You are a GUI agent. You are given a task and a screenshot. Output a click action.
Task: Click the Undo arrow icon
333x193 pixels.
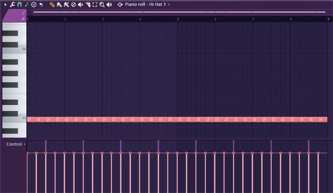41,4
